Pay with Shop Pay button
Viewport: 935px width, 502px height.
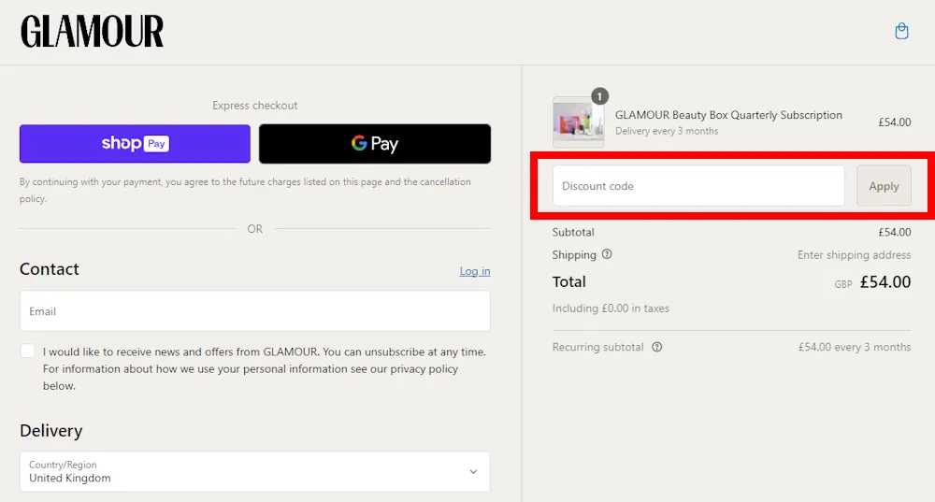[135, 144]
